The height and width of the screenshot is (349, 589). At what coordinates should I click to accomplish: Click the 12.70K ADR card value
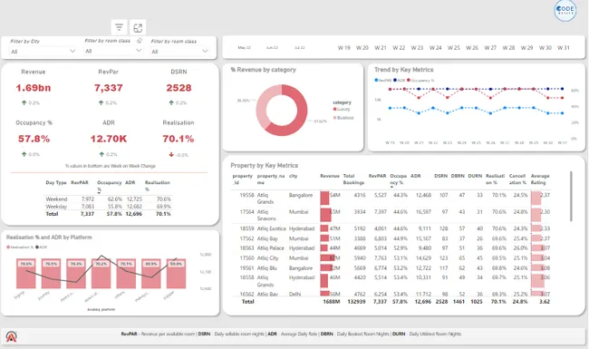[109, 139]
